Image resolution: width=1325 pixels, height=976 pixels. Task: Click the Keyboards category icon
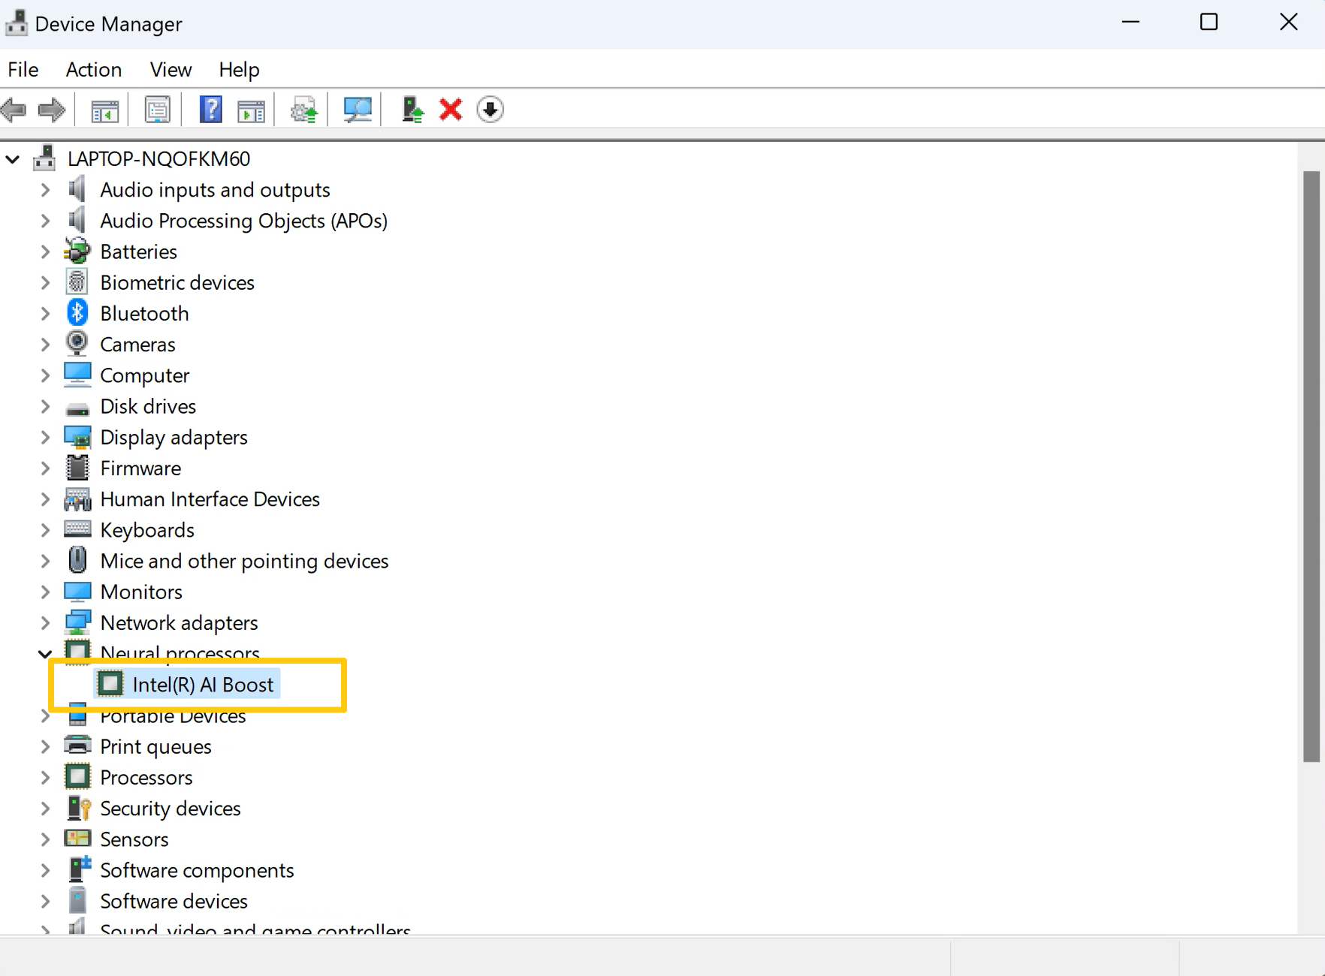[x=77, y=529]
